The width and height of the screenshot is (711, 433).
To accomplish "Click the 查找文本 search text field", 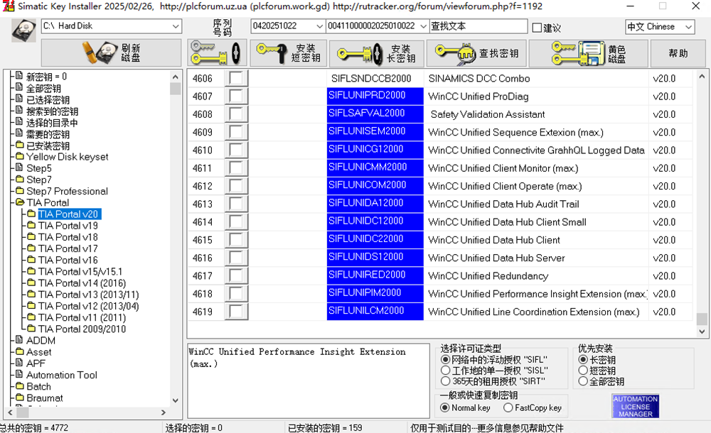I will tap(476, 26).
